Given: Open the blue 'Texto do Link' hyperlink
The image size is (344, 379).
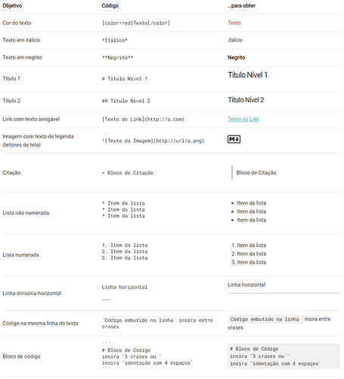Looking at the screenshot, I should (243, 119).
